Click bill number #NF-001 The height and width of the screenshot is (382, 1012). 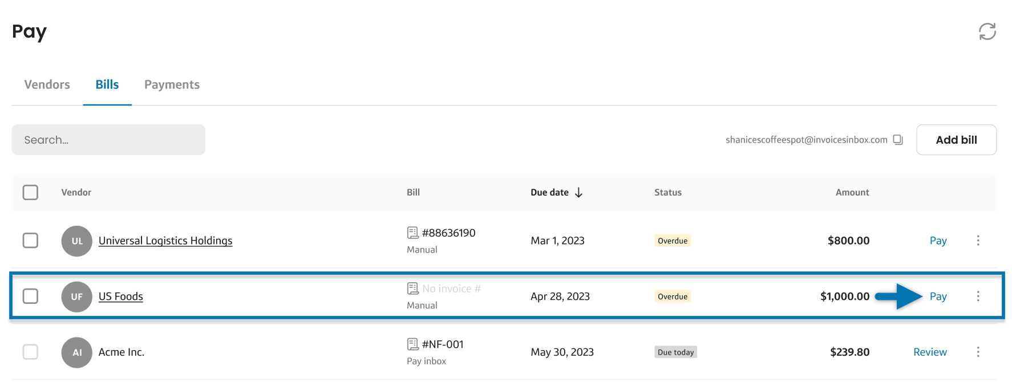point(443,344)
